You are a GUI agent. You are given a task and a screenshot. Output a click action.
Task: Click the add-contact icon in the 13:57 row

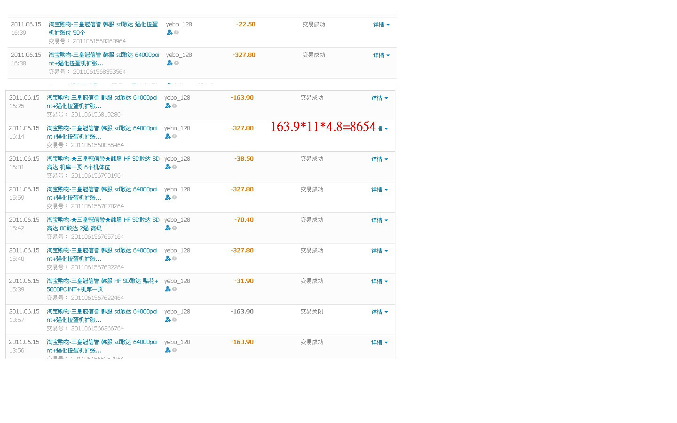click(x=167, y=320)
